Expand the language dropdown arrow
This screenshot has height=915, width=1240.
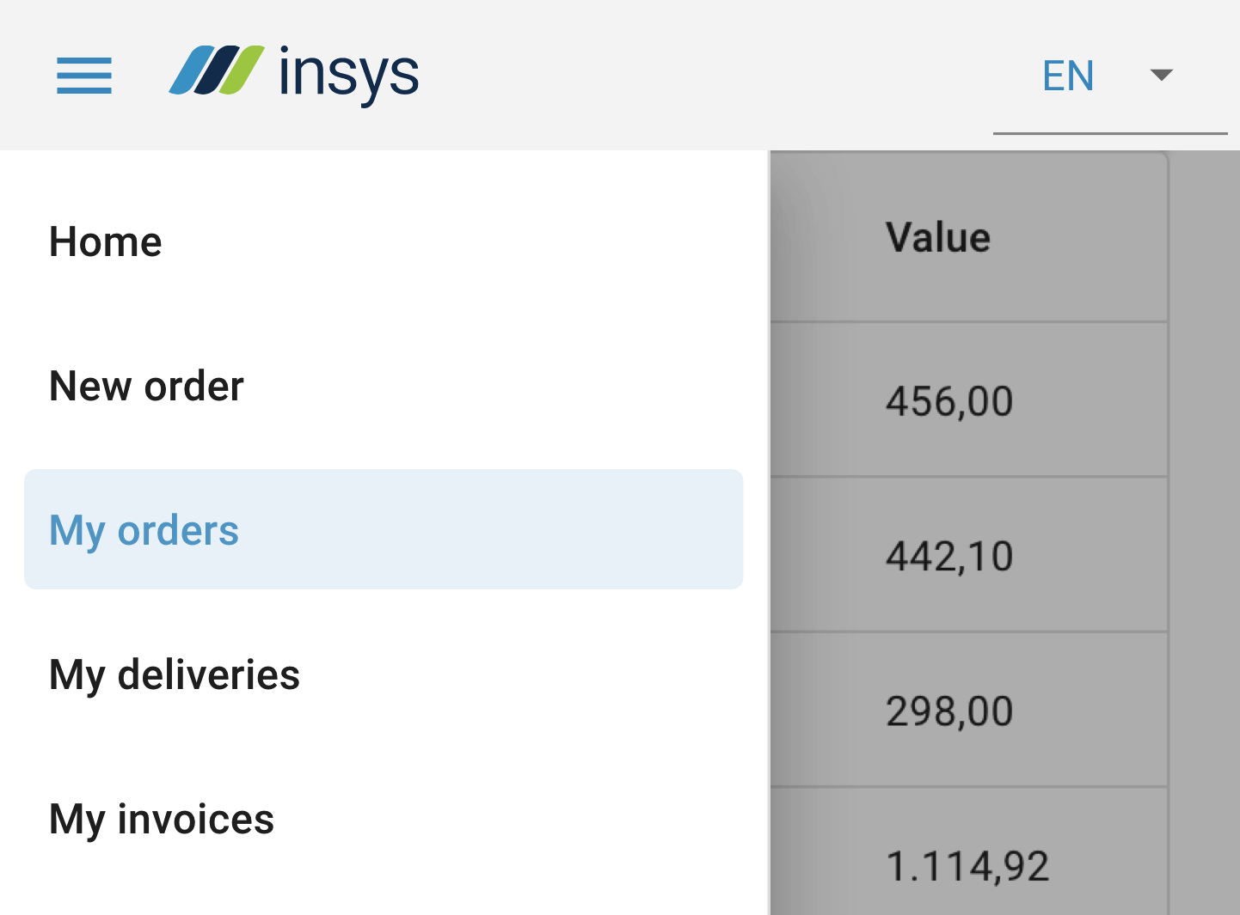1161,75
